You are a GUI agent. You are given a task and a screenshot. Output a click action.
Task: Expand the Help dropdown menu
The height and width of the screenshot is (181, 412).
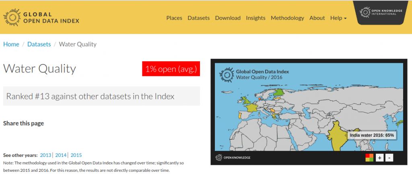[338, 18]
